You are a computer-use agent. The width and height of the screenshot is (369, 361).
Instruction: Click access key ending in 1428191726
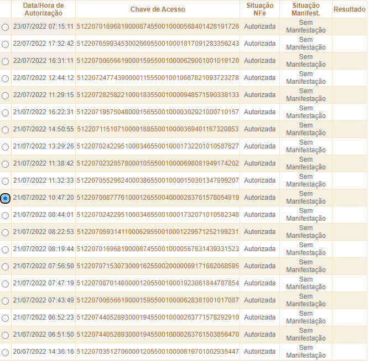158,26
